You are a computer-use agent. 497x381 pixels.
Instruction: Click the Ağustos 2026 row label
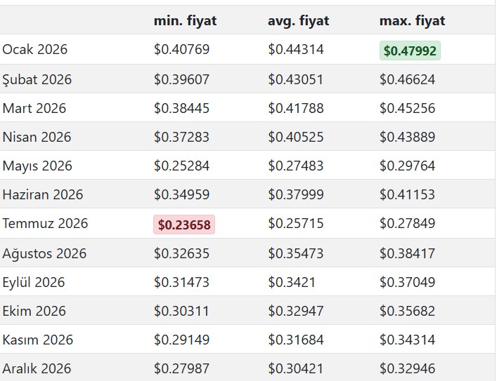point(44,253)
